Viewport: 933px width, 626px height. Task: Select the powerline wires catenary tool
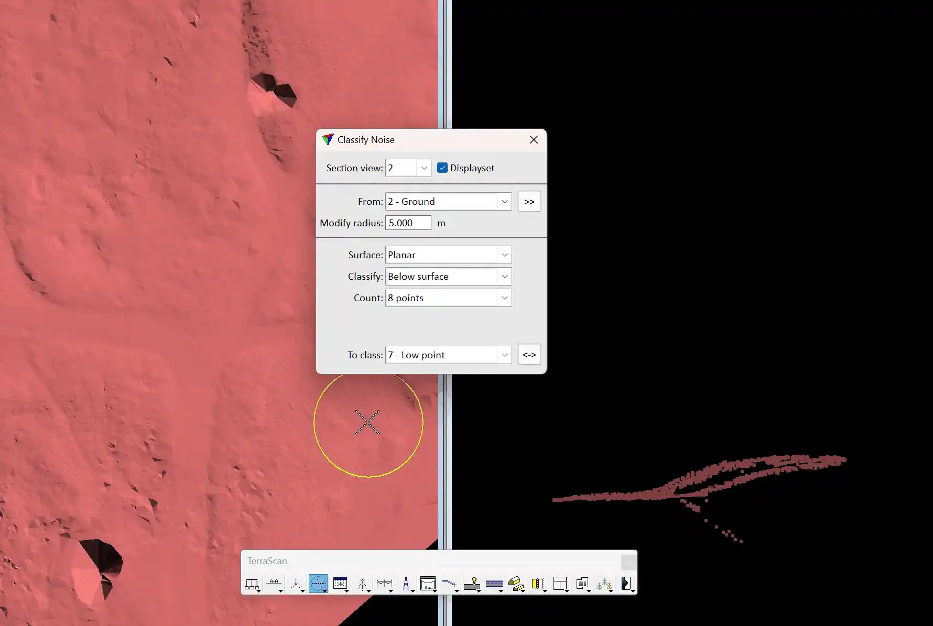point(384,583)
